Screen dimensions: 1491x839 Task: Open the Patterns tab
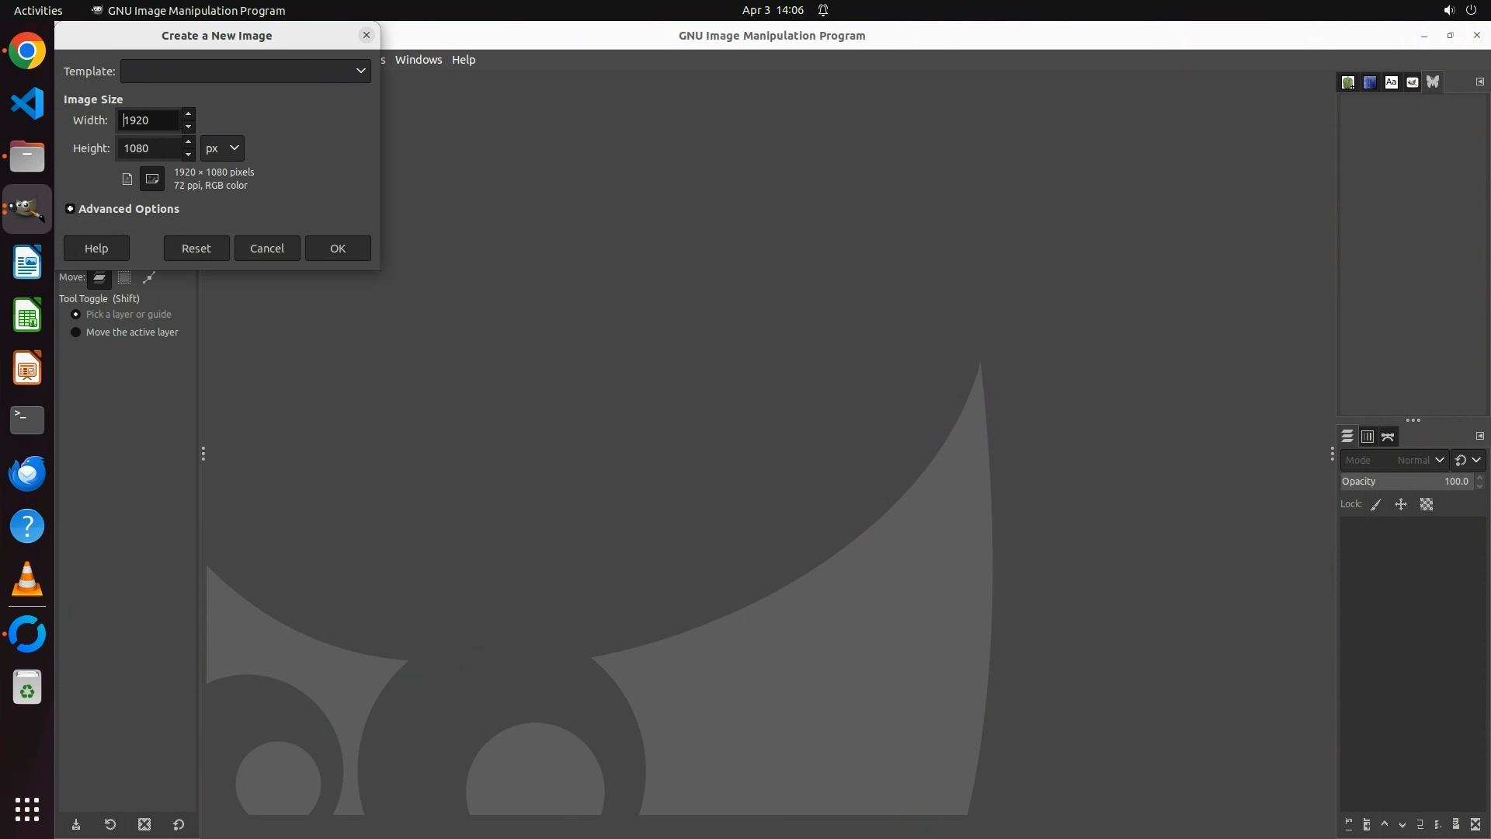click(x=1370, y=82)
